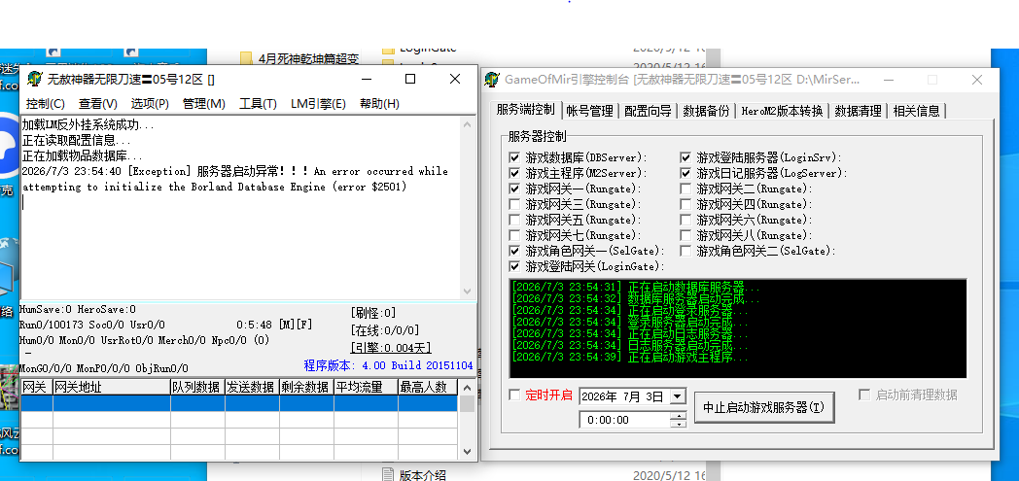Uncheck 游戏网关一(Rungate) checkbox
The width and height of the screenshot is (1019, 481).
click(514, 189)
